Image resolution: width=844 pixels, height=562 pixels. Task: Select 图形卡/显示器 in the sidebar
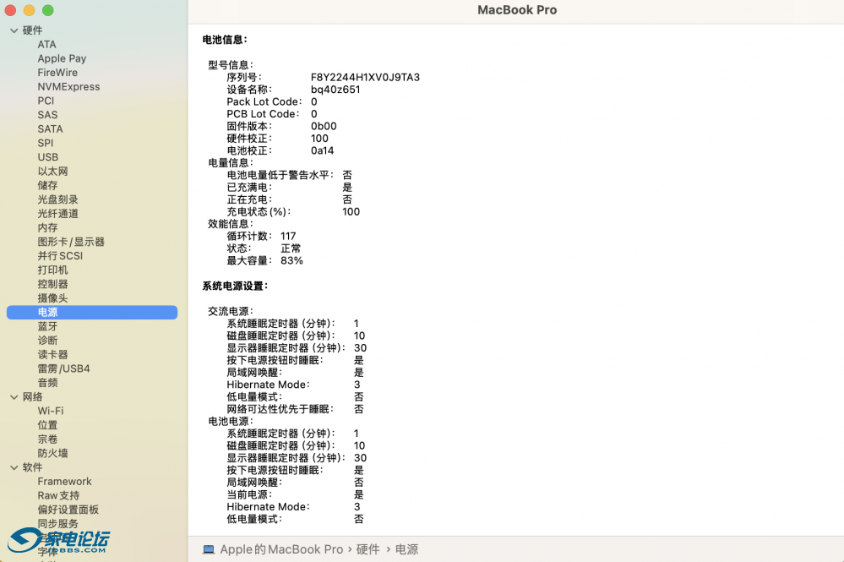[x=71, y=242]
